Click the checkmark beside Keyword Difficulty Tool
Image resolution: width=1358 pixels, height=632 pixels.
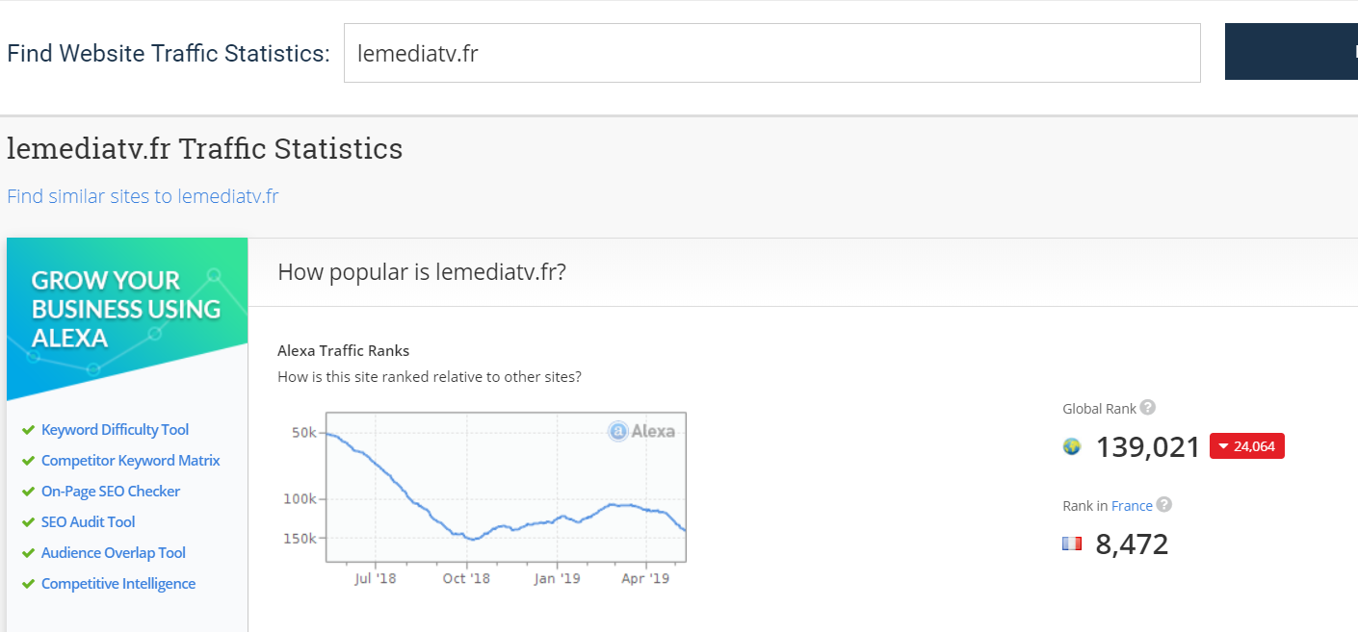(x=28, y=430)
